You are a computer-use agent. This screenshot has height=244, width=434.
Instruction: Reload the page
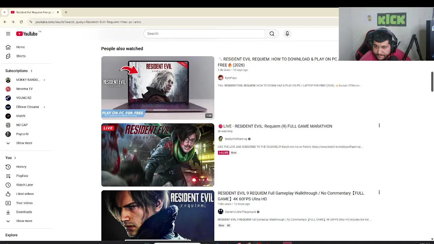tap(21, 22)
